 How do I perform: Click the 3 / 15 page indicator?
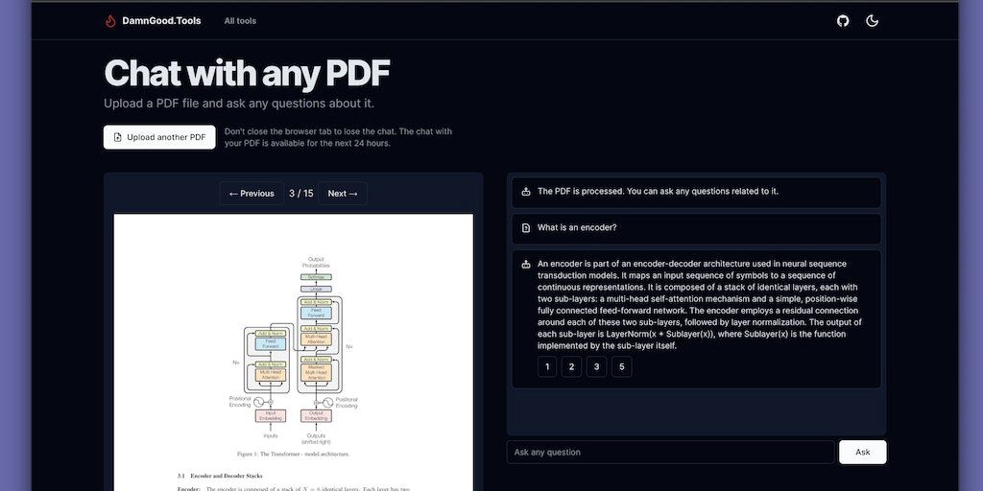click(301, 194)
